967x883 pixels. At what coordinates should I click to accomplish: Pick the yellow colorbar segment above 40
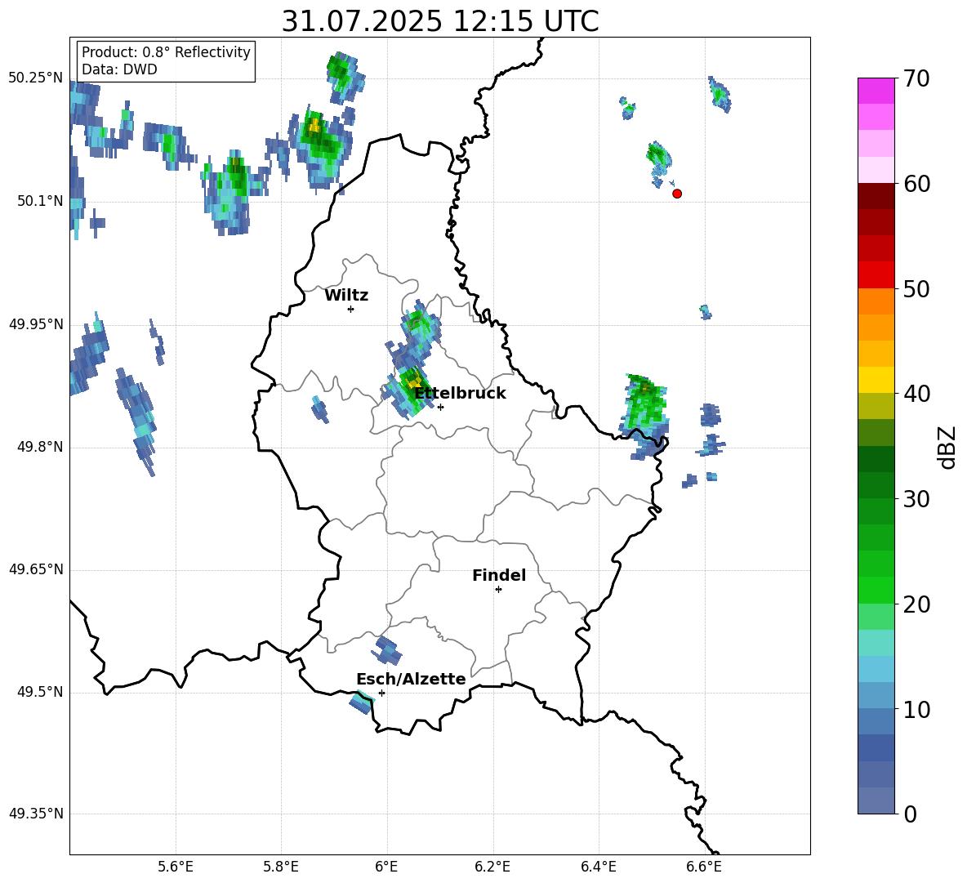click(876, 380)
